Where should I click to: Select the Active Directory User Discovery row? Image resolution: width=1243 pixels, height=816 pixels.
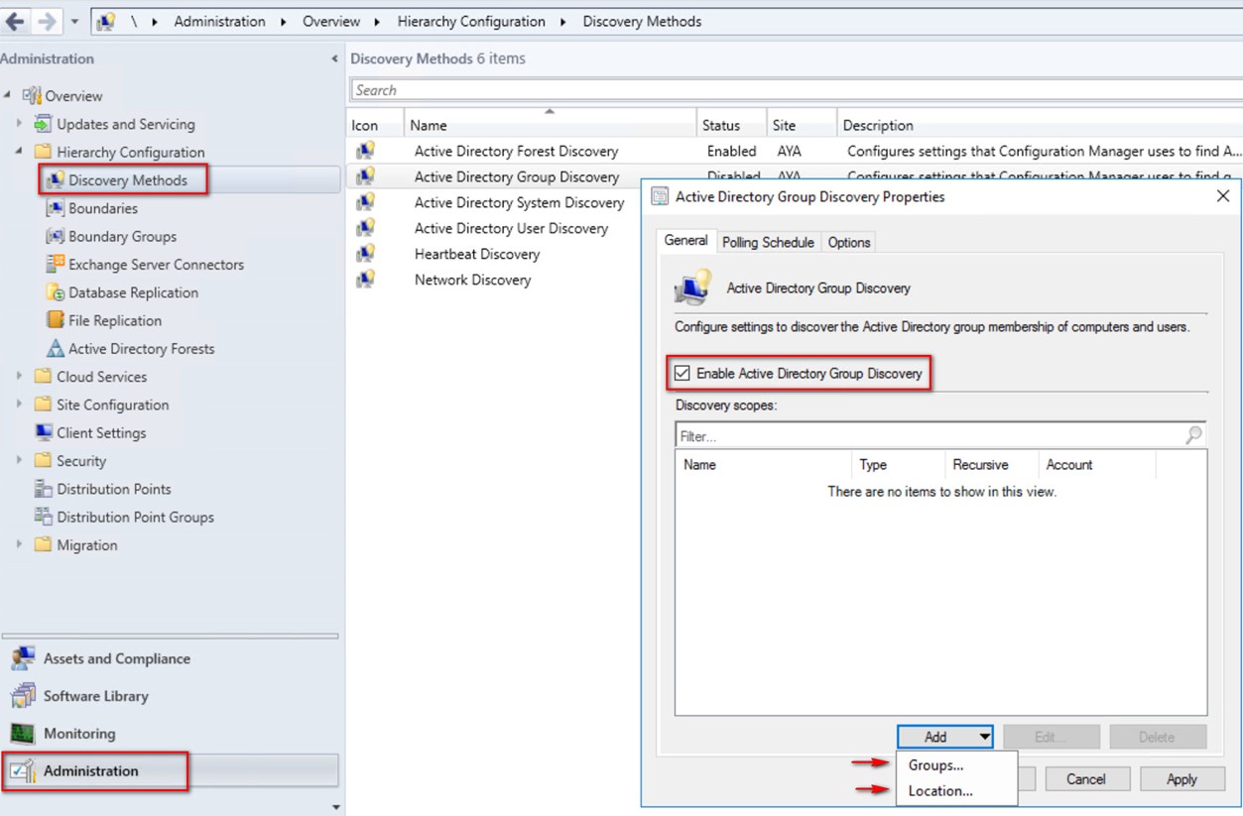[511, 228]
